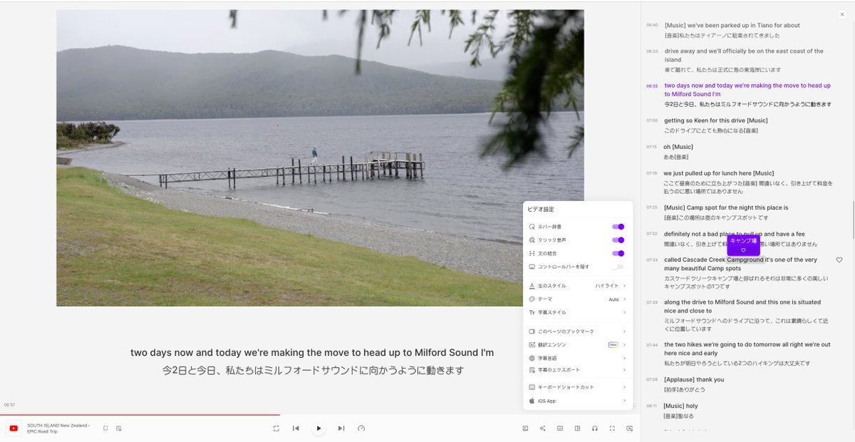
Task: Click the 06:57 current time label
Action: coord(9,405)
